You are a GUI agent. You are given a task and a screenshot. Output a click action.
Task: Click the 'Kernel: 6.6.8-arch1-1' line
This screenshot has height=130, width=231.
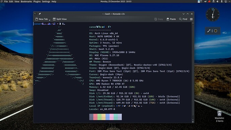(x=103, y=40)
